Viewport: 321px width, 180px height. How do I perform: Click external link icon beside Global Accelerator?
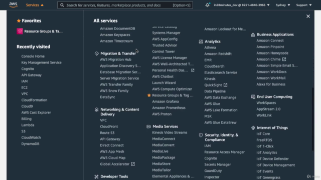133,164
